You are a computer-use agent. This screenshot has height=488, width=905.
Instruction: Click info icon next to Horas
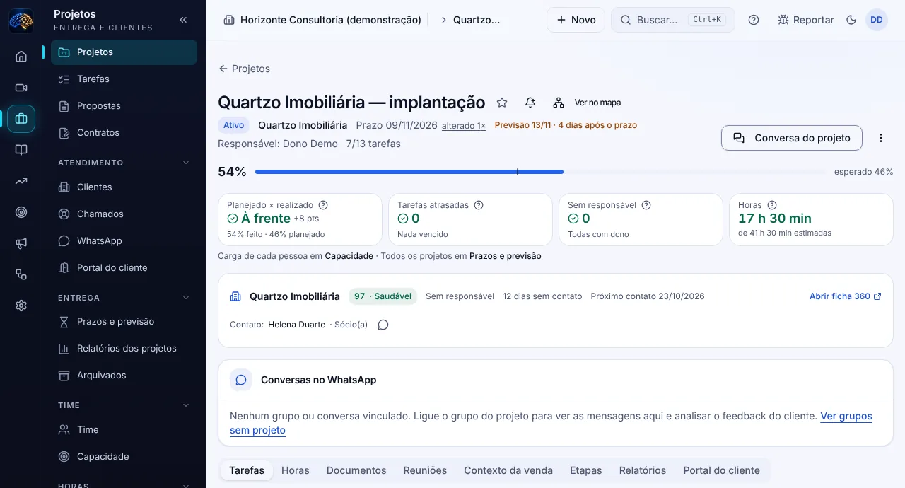772,205
